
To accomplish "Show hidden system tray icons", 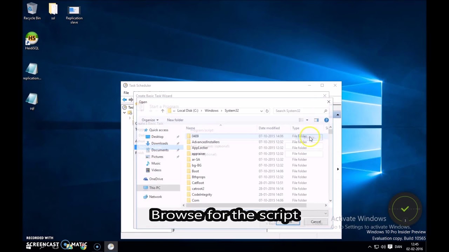I will pyautogui.click(x=370, y=247).
